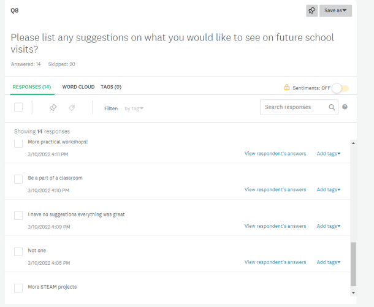
Task: Click the Search responses input field
Action: point(294,107)
